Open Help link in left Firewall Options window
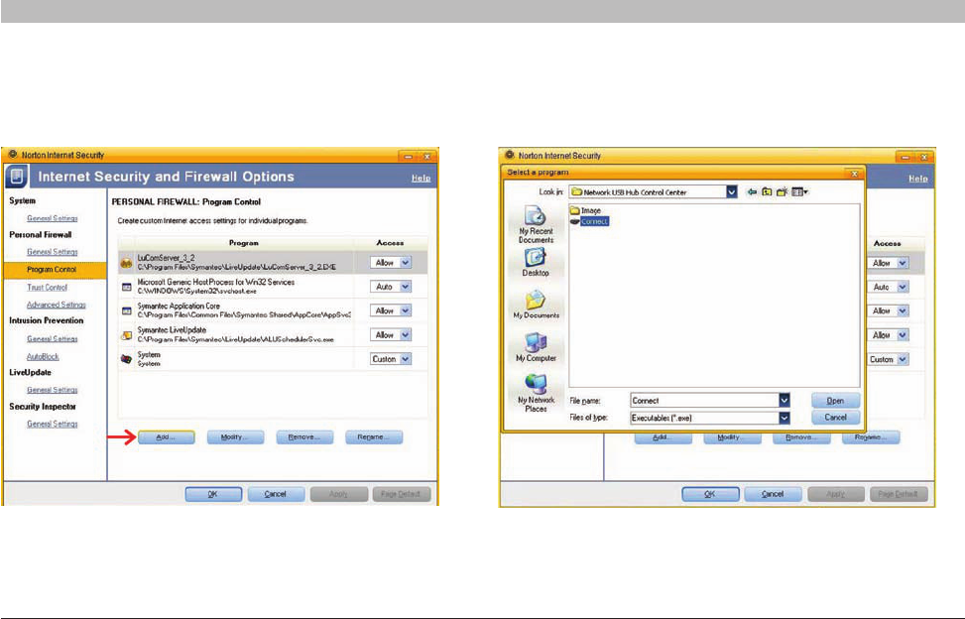Viewport: 965px width, 619px height. [x=421, y=178]
